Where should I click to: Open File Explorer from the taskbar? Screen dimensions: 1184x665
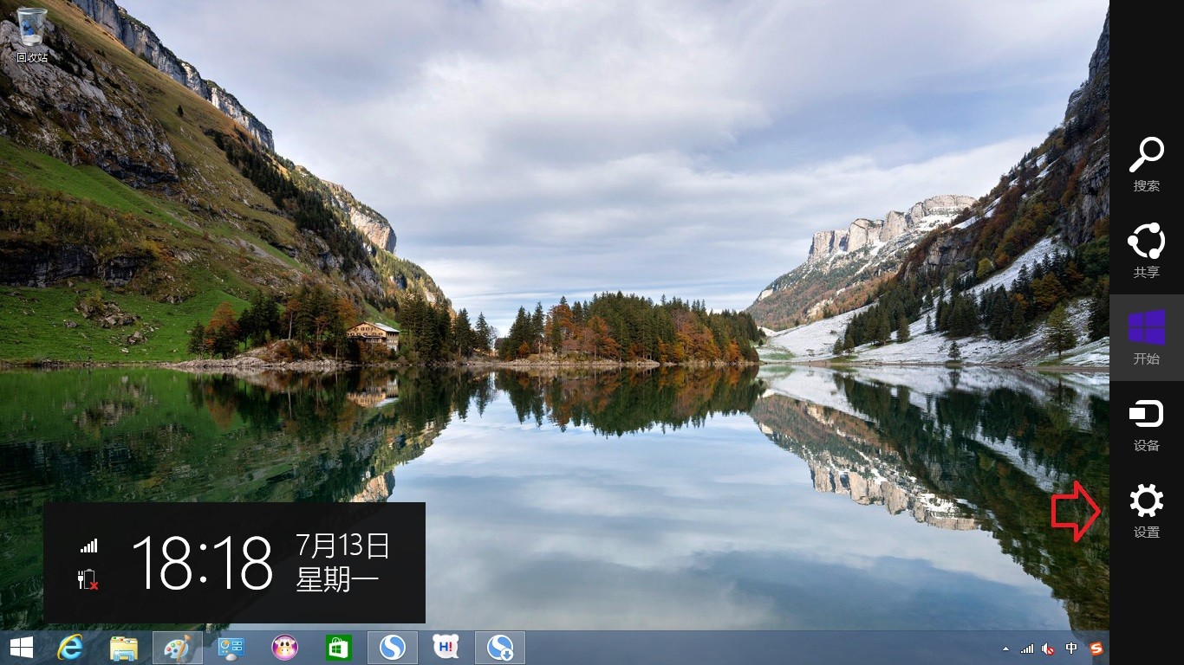point(124,648)
